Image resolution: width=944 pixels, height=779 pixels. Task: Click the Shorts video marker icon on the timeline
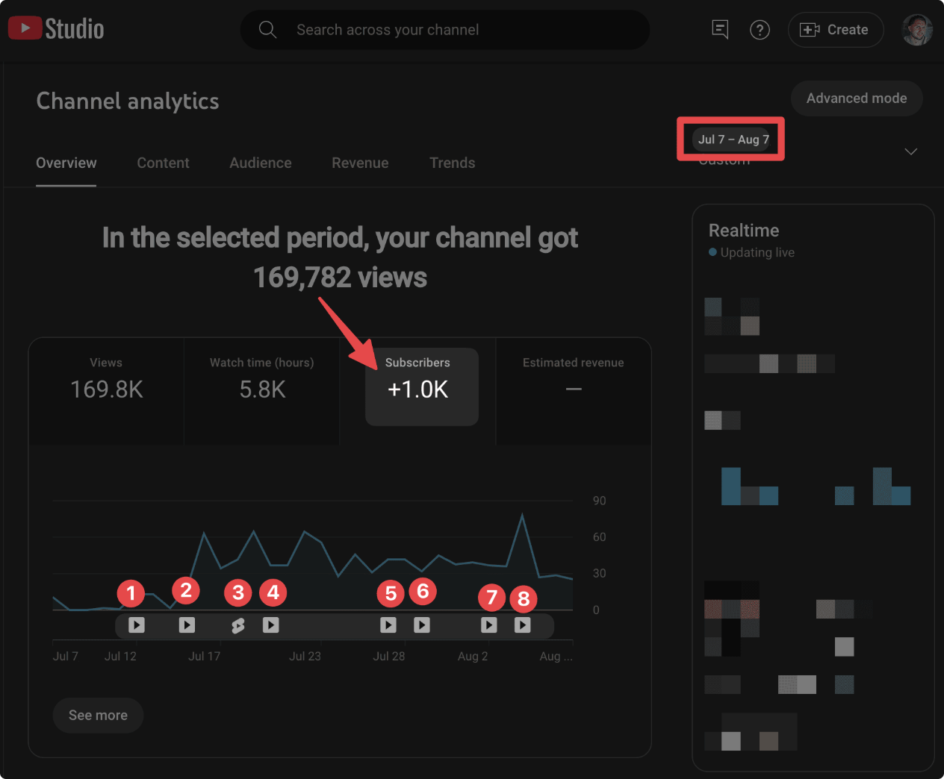(238, 625)
